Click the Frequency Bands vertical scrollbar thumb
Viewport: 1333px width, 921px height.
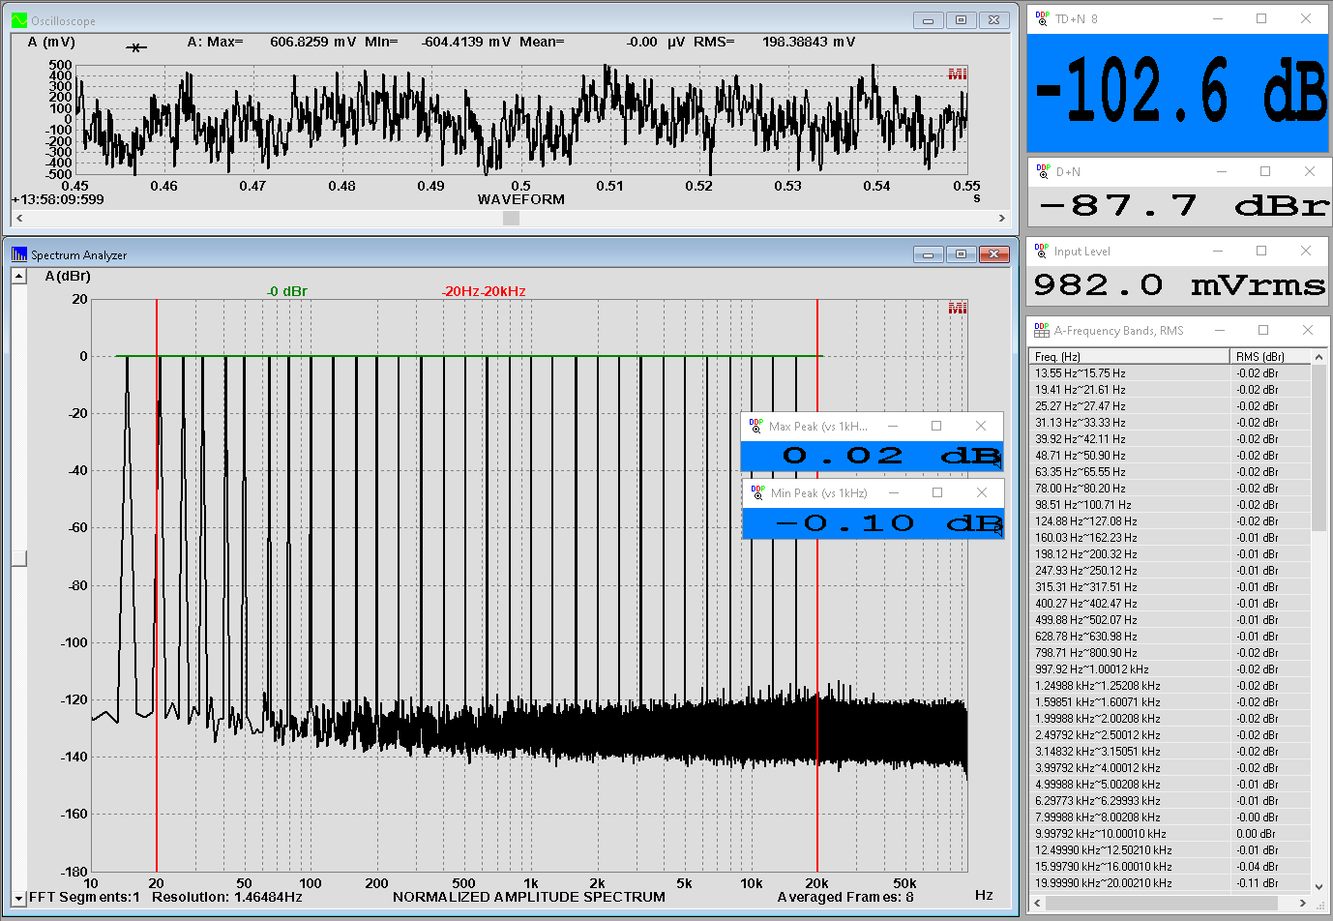[x=1318, y=448]
